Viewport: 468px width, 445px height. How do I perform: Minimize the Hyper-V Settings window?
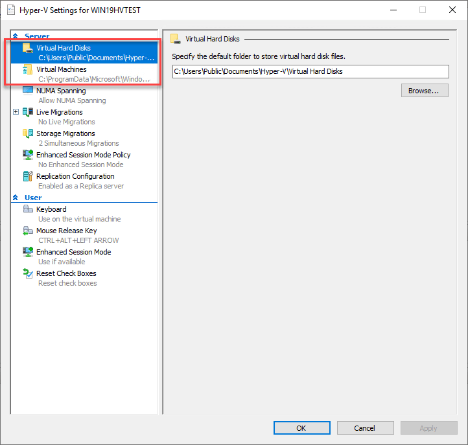[x=393, y=10]
